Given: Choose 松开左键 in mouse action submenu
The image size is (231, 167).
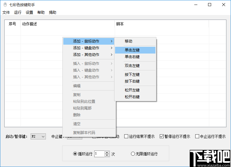Looking at the screenshot, I should (135, 90).
